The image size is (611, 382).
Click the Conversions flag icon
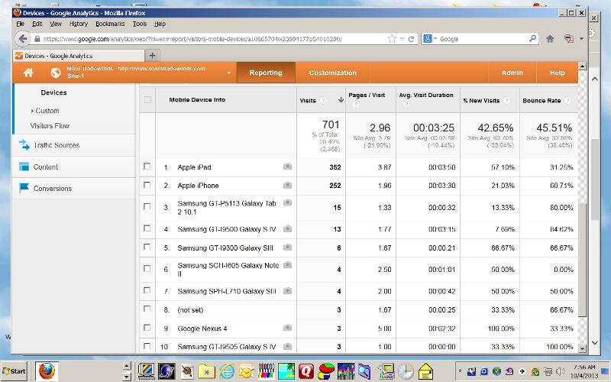(x=24, y=188)
